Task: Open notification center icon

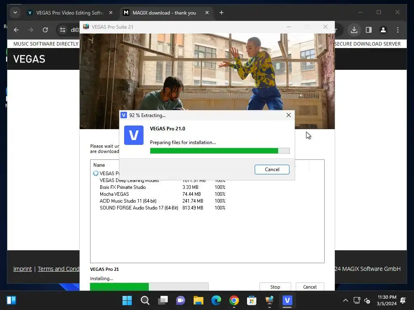Action: 403,300
